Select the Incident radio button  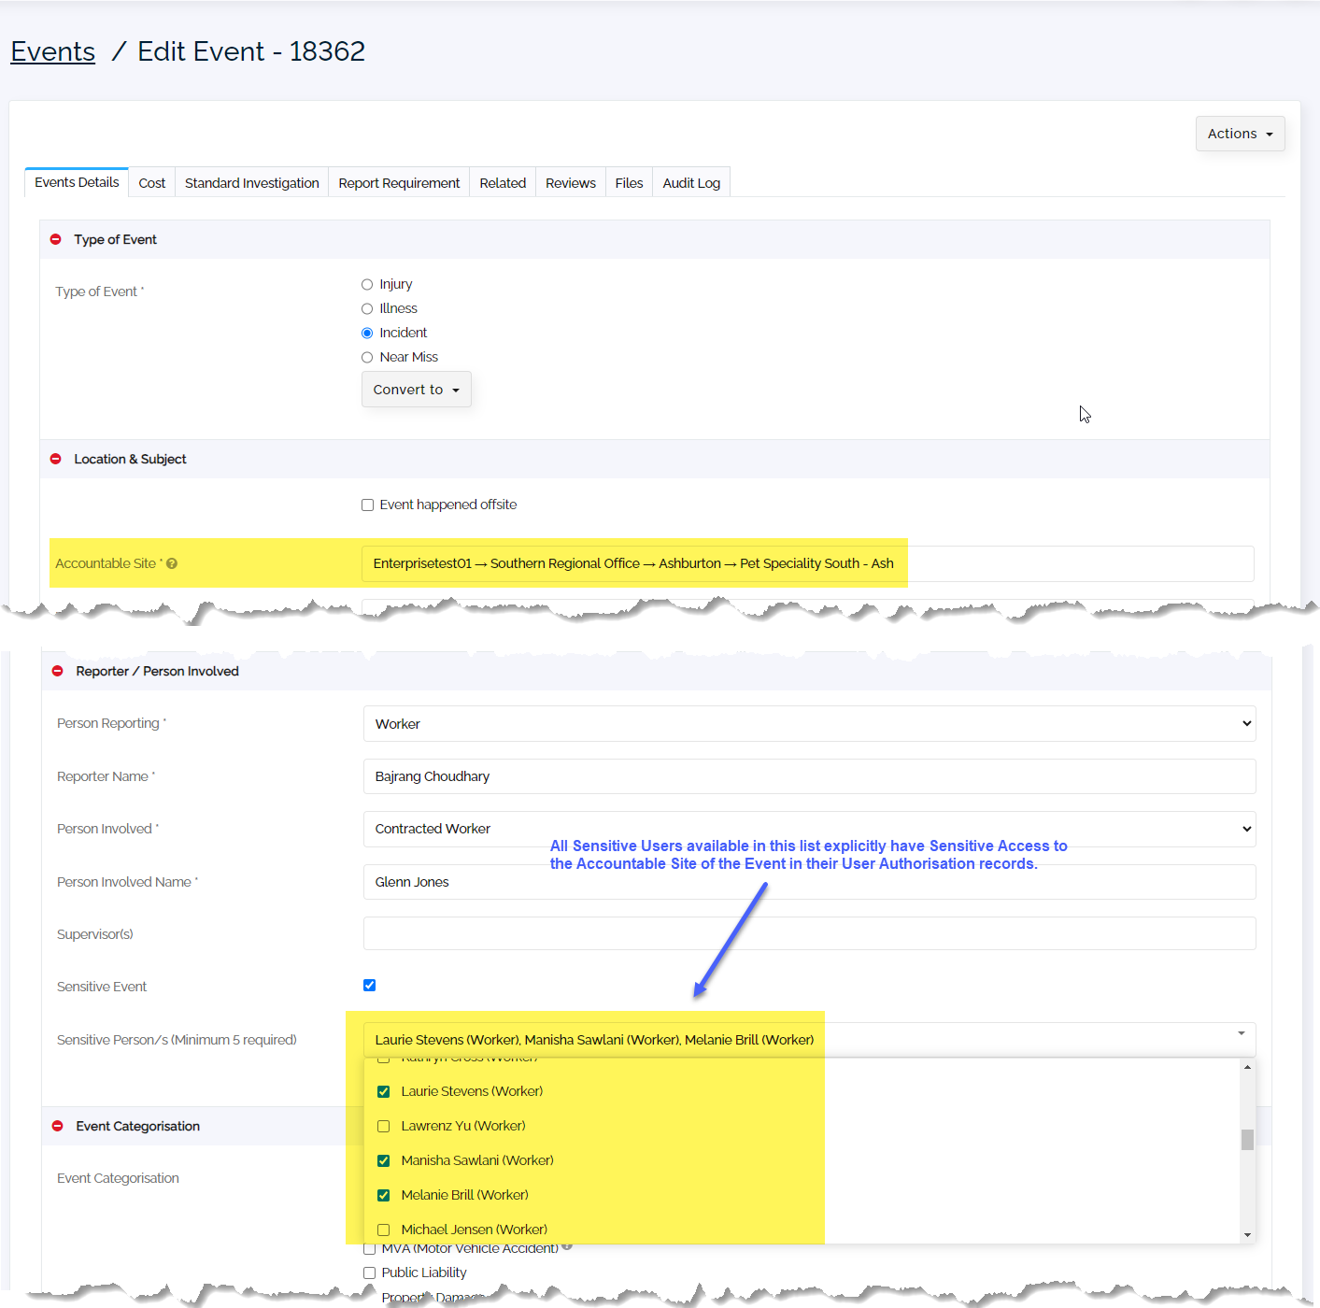click(x=367, y=334)
